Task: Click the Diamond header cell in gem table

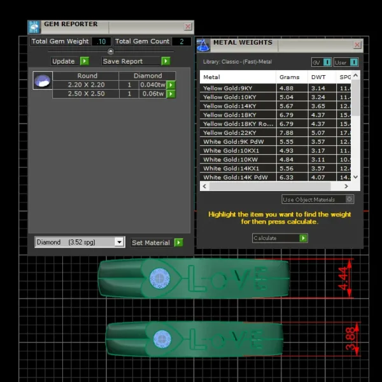Action: coord(148,76)
